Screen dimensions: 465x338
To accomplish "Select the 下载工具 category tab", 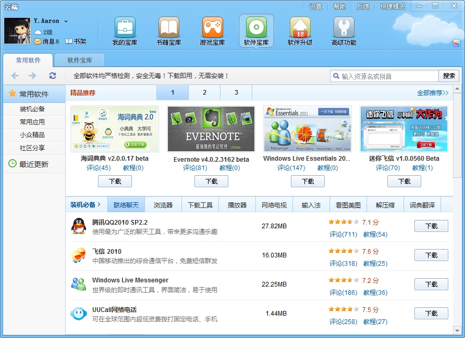I will (200, 205).
